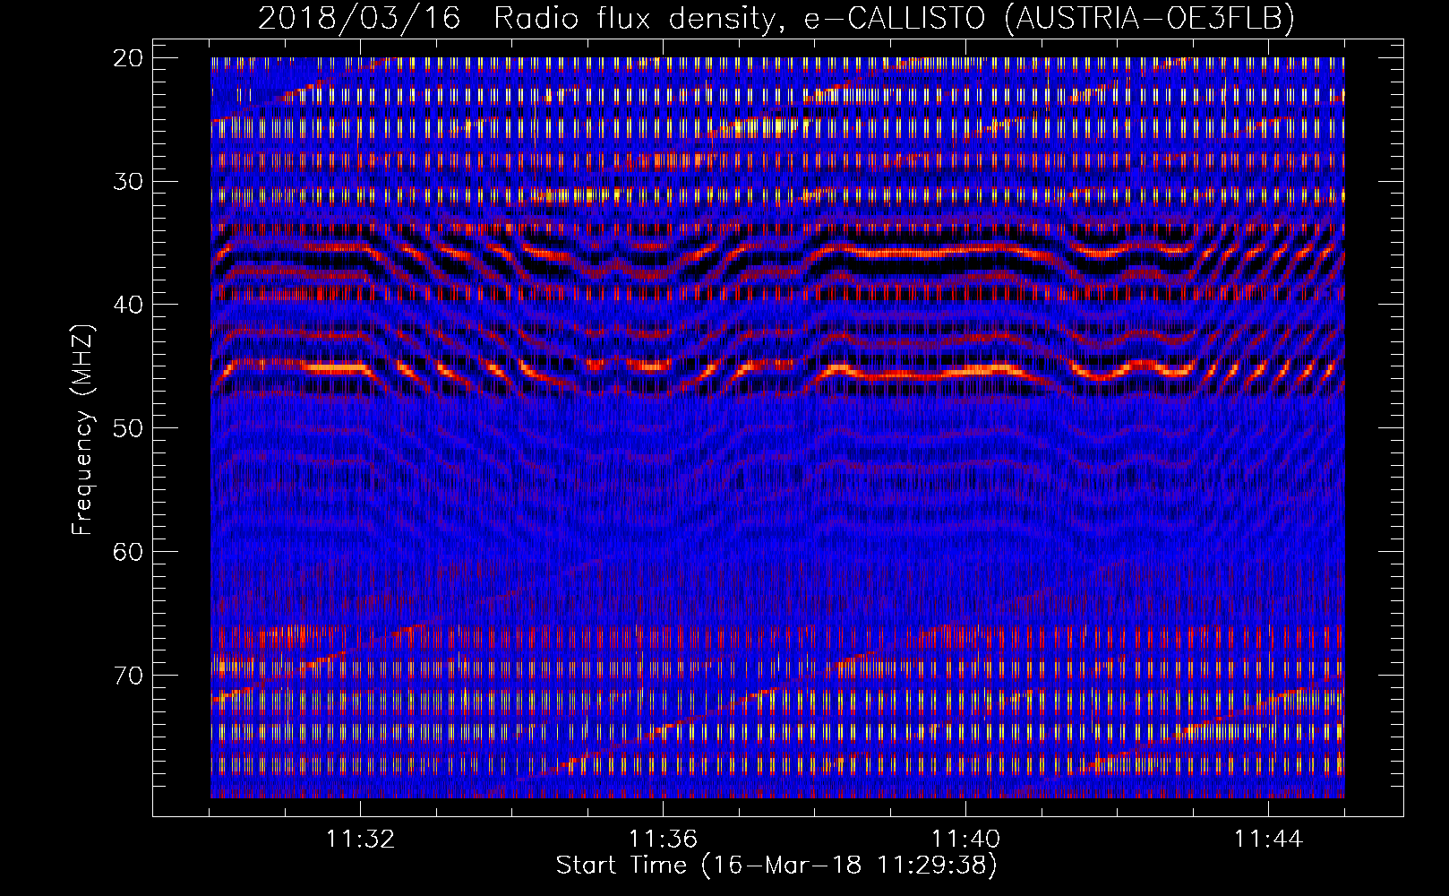
Task: Click the date '2018/03/16' in the title
Action: (359, 18)
